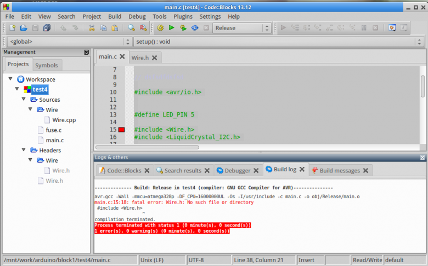The image size is (428, 266).
Task: Open the Debug menu
Action: coord(137,16)
